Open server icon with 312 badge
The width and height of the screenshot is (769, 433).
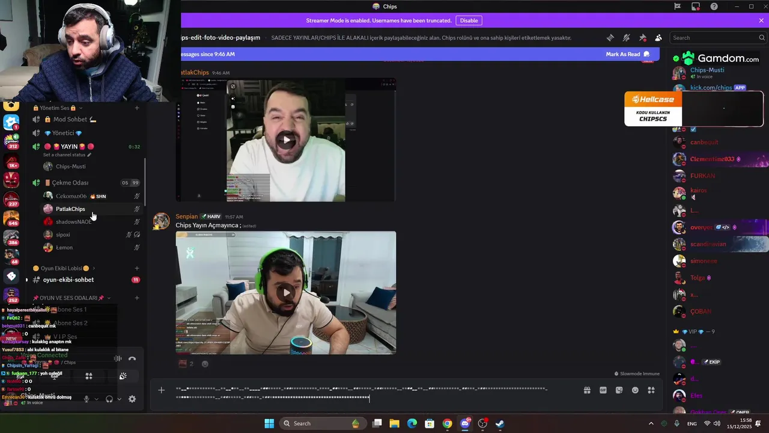(x=11, y=141)
